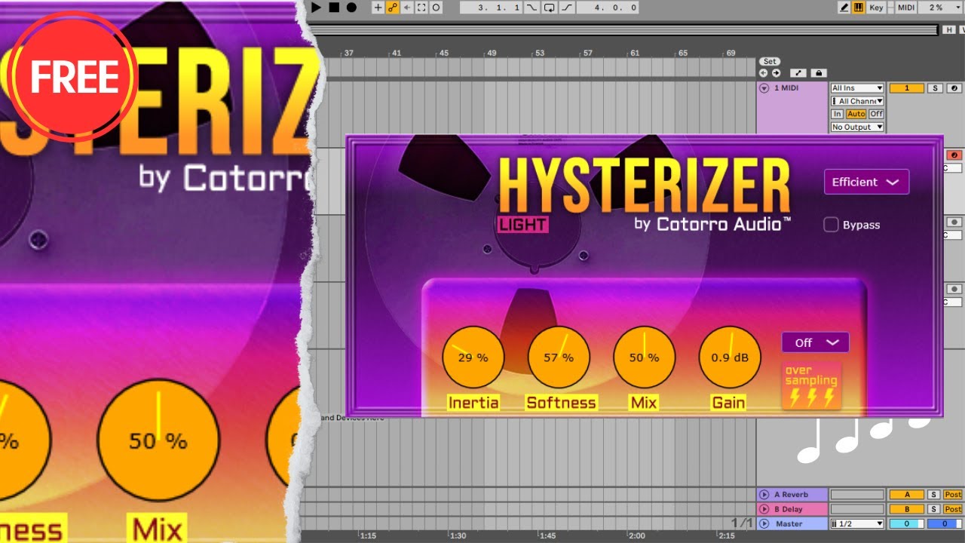Enable Draw Mode pencil icon

point(844,8)
